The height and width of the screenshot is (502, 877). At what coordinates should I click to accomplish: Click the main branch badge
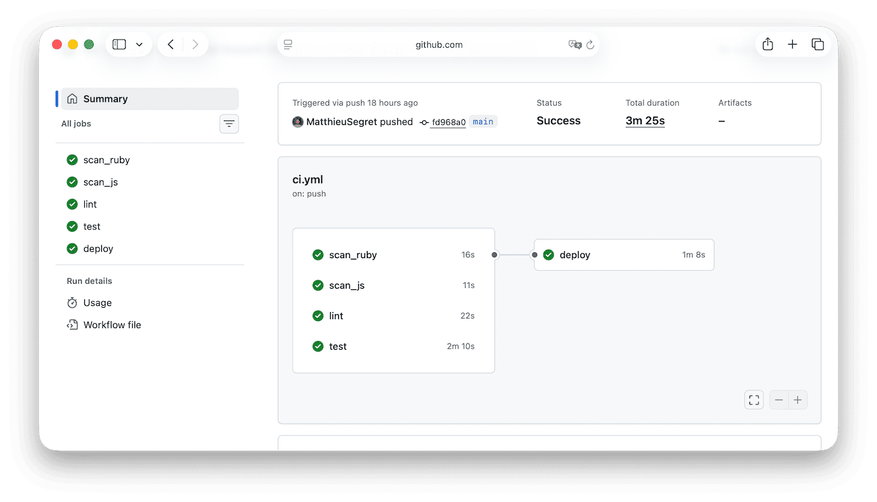click(x=483, y=121)
